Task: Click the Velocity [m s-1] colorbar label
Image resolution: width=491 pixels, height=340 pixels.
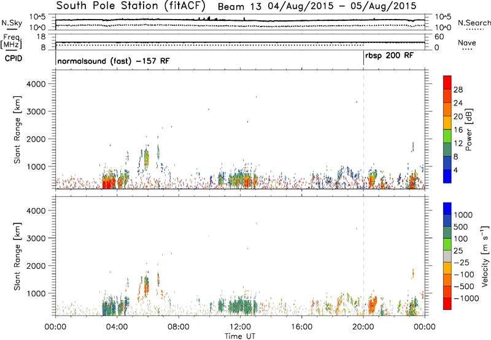Action: pyautogui.click(x=485, y=256)
